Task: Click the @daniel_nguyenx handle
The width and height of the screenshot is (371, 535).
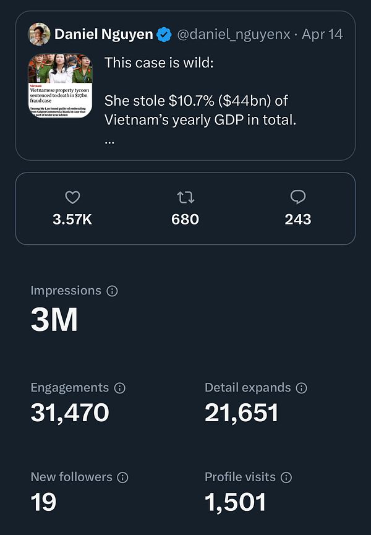Action: 234,35
